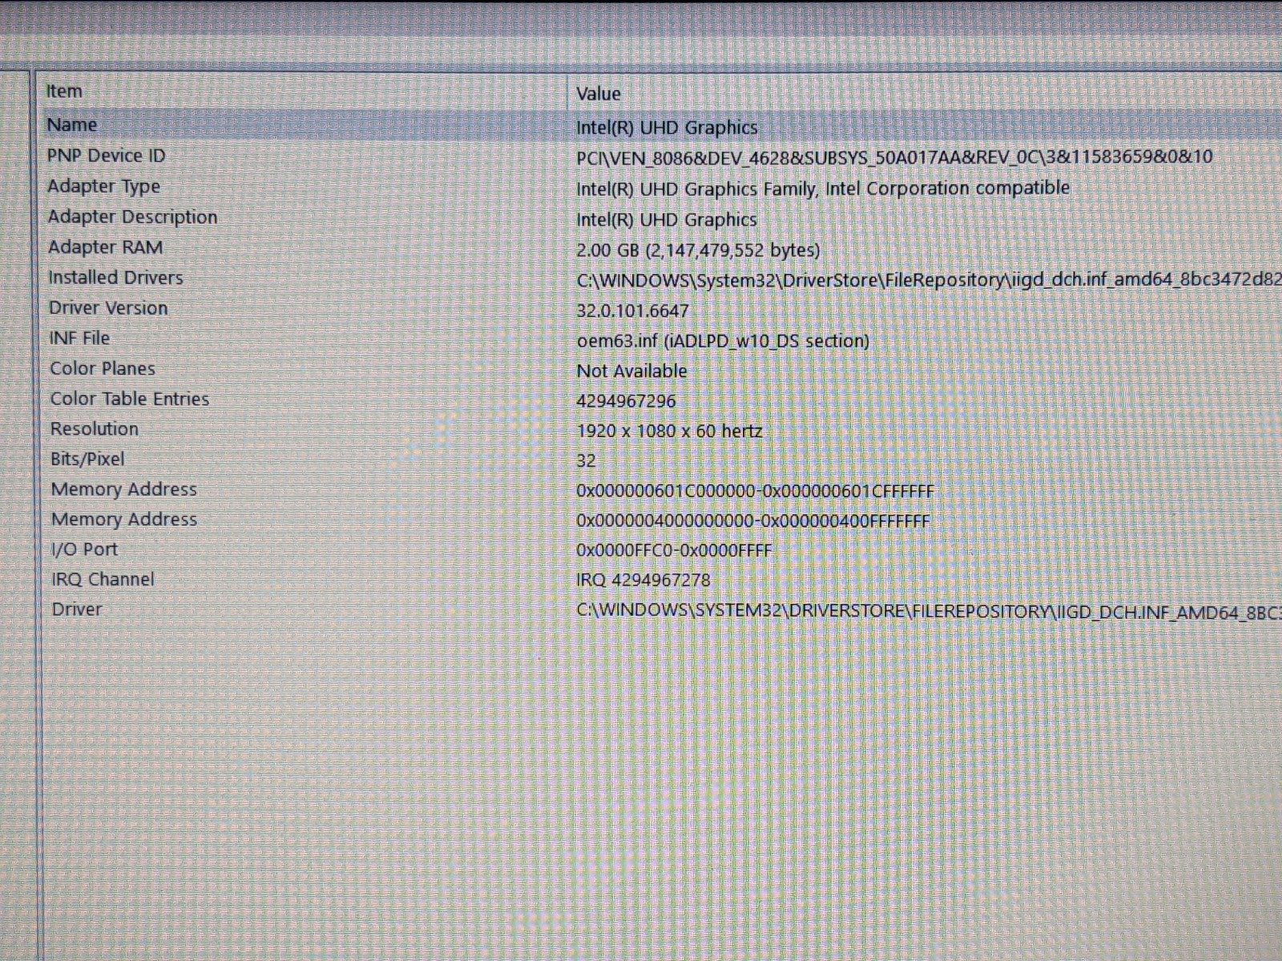
Task: Click the Color Planes row label
Action: [x=103, y=368]
